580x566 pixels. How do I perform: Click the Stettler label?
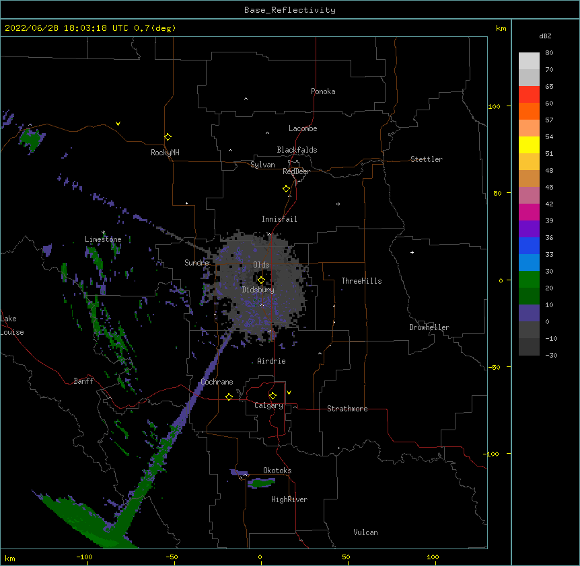427,159
